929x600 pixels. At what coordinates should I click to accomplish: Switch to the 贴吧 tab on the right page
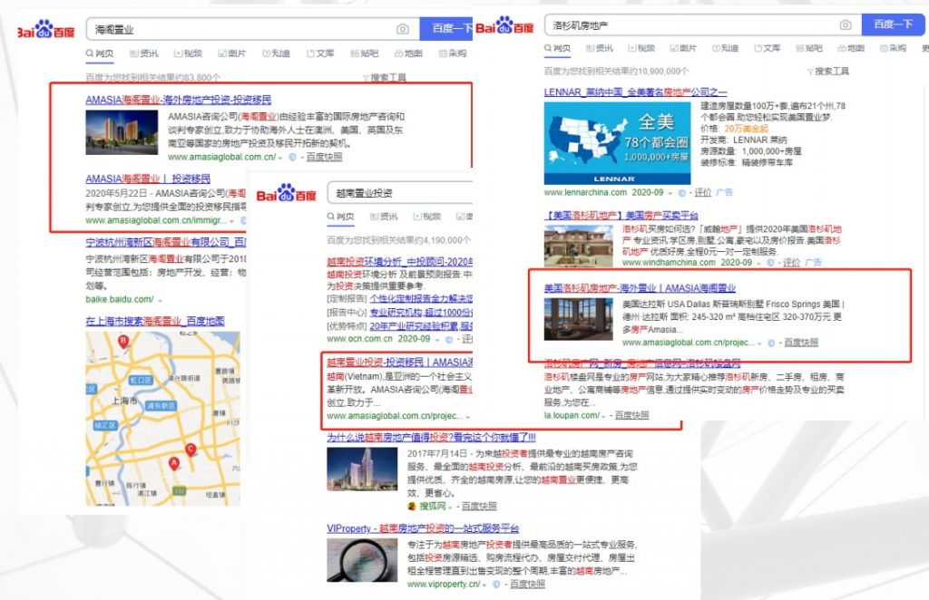810,48
